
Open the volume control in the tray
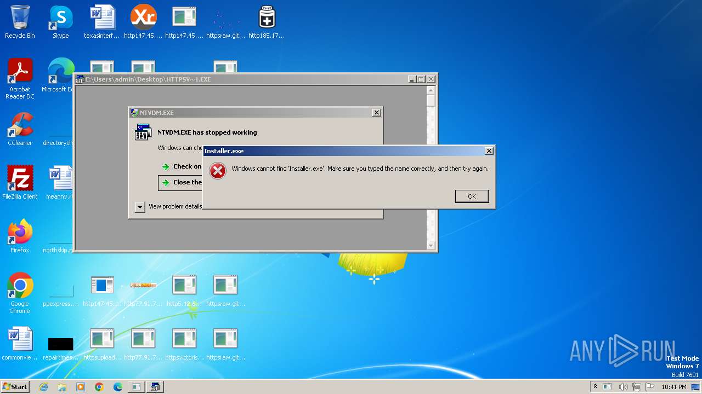(623, 387)
